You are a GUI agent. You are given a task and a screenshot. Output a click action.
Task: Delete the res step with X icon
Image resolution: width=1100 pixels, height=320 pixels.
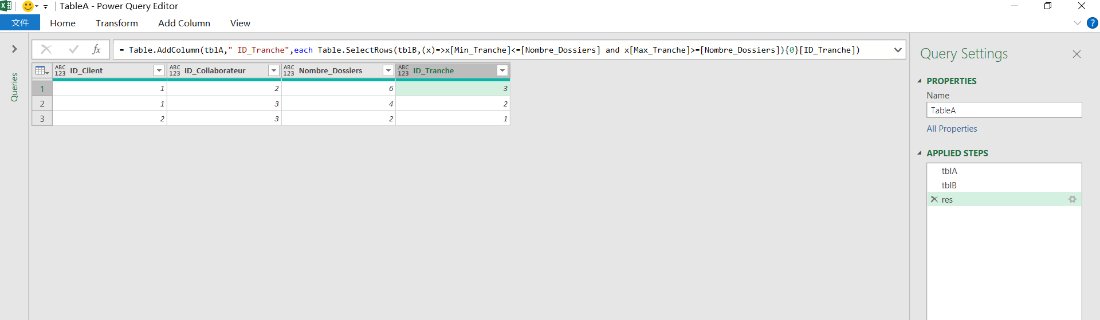coord(934,199)
